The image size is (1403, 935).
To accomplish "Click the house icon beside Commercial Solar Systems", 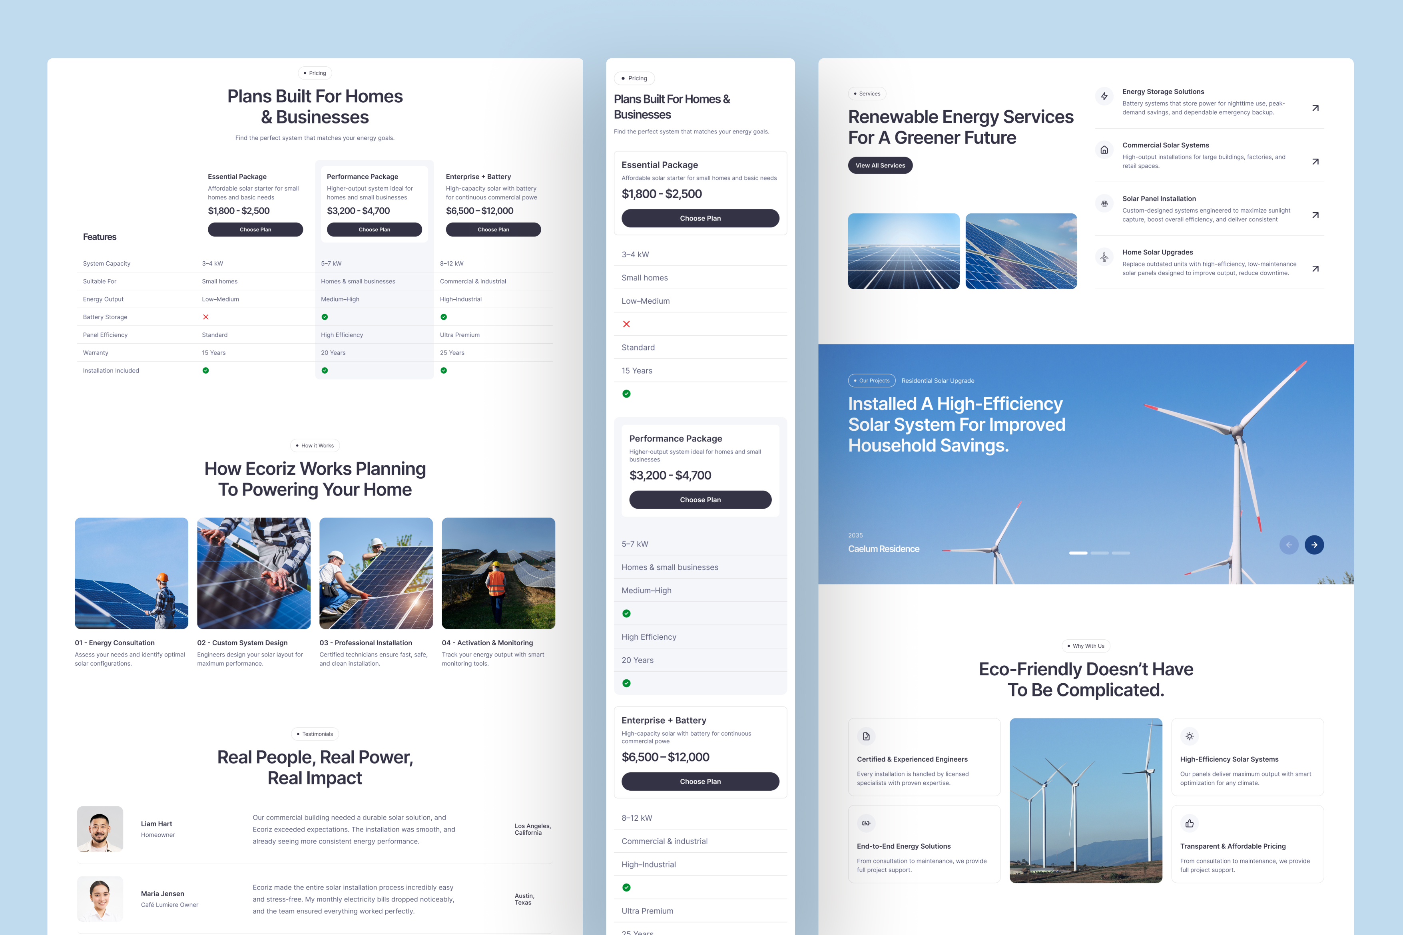I will pyautogui.click(x=1104, y=150).
